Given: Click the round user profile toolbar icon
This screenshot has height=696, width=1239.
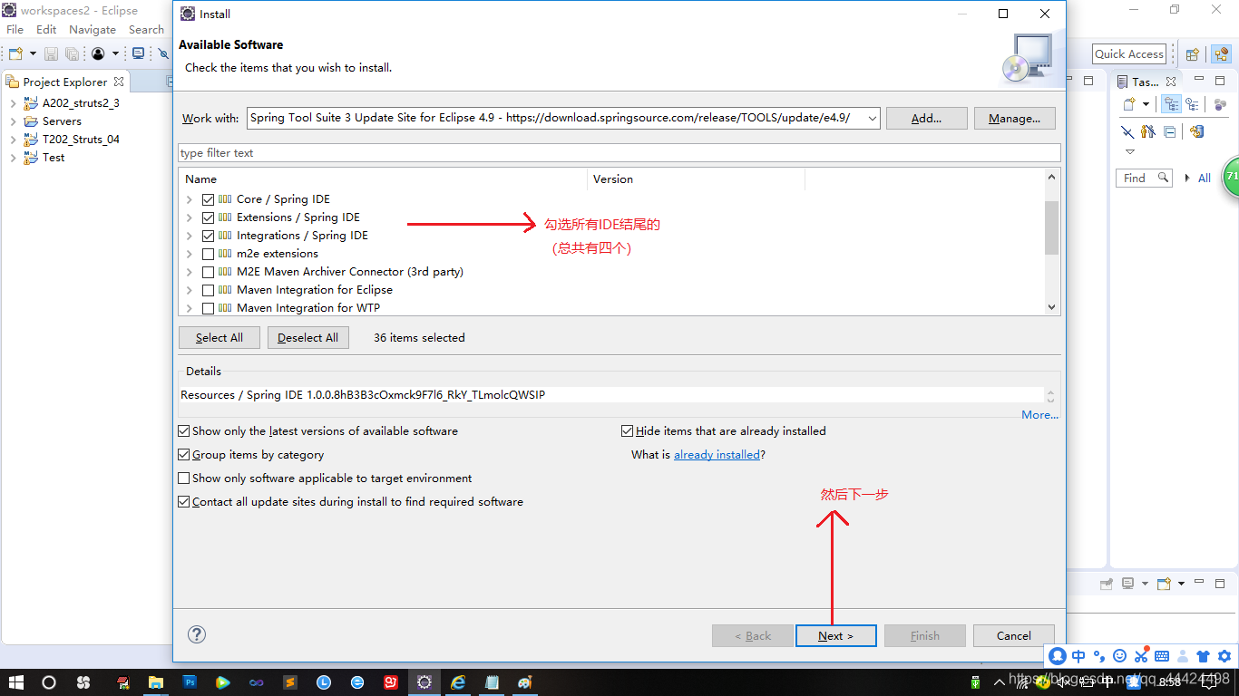Looking at the screenshot, I should [x=98, y=54].
